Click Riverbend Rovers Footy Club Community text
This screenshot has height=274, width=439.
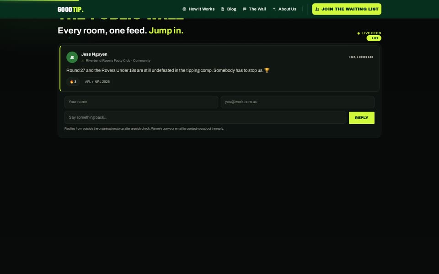click(x=118, y=60)
